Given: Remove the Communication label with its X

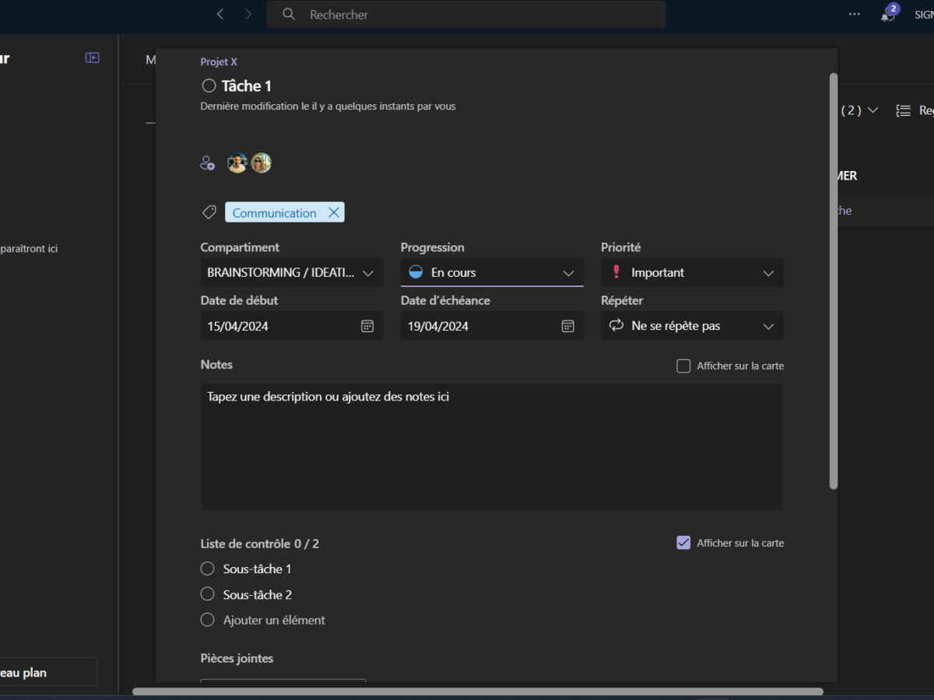Looking at the screenshot, I should [x=334, y=212].
